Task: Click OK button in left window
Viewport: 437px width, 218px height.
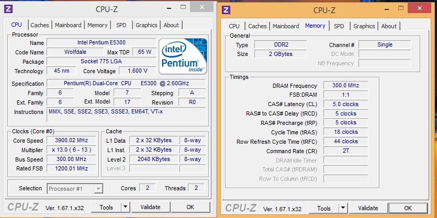Action: pyautogui.click(x=191, y=207)
